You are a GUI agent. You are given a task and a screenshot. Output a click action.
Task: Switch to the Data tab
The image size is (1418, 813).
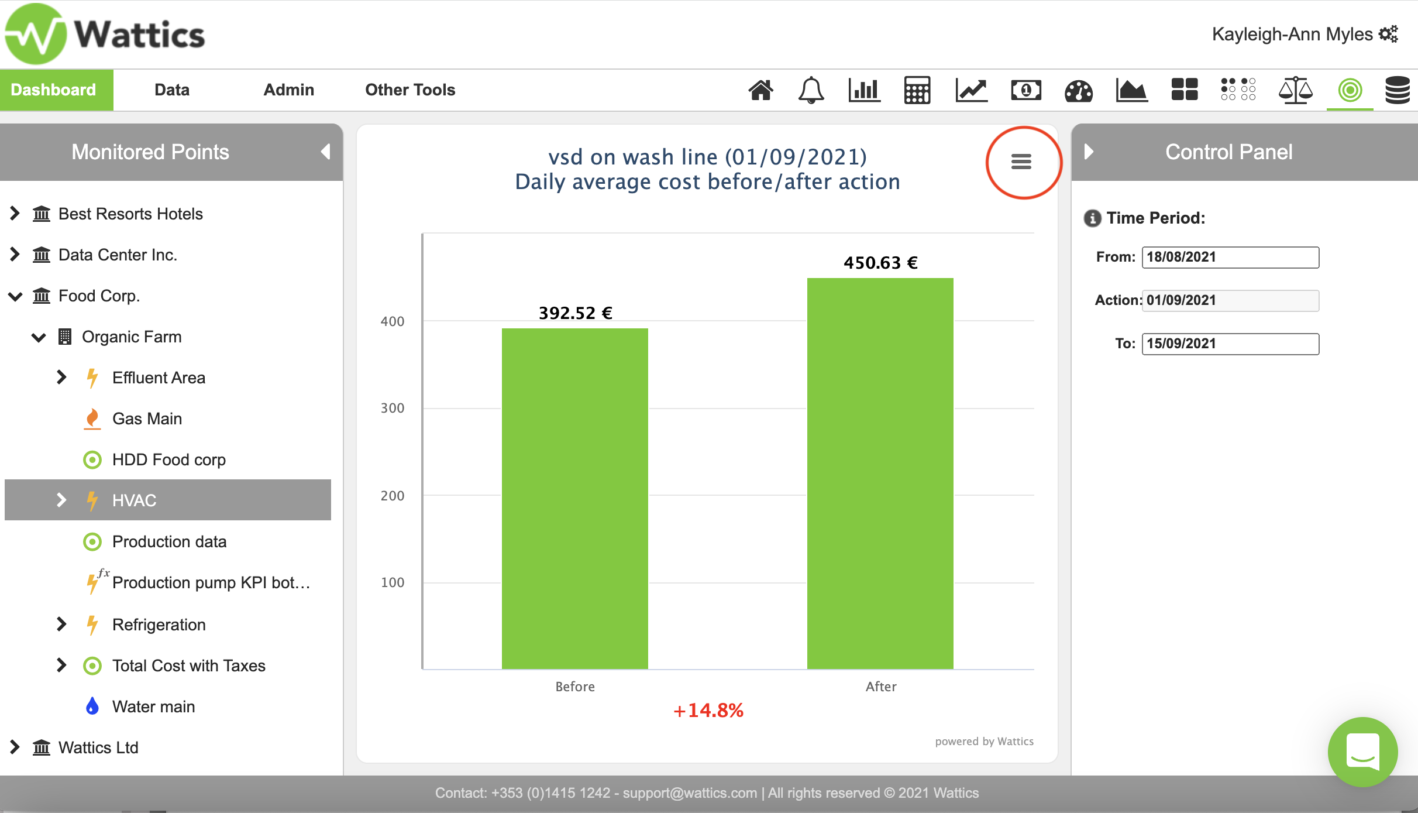171,90
